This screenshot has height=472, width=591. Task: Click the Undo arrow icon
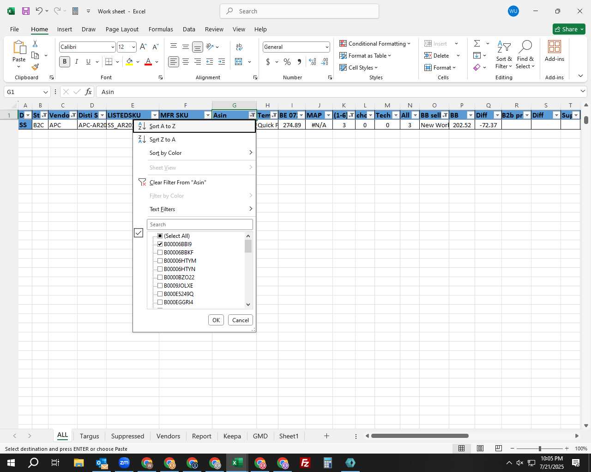pyautogui.click(x=39, y=11)
